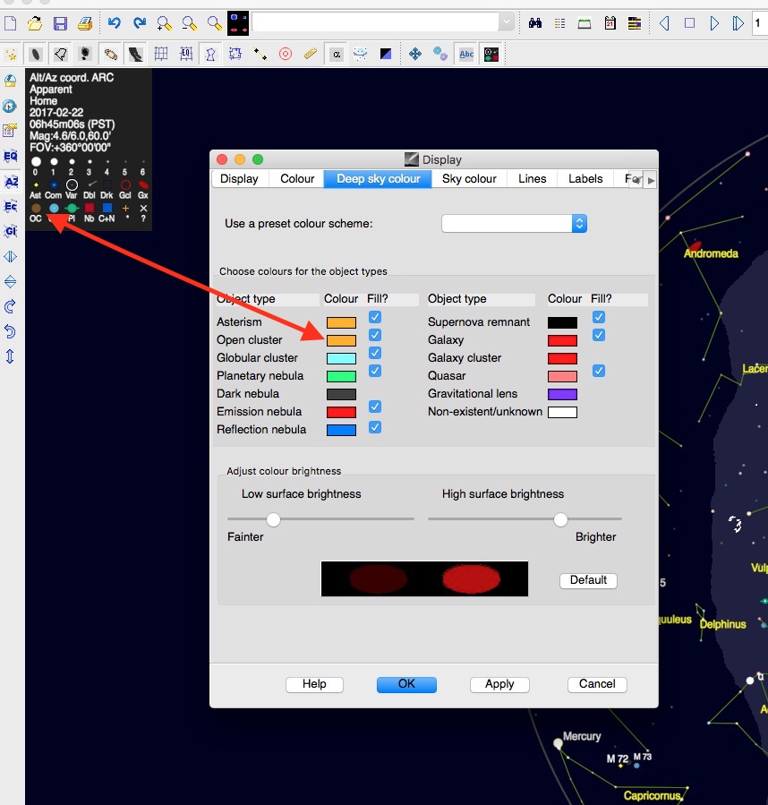Switch to AZ alt-az coordinates in sidebar
Screen dimensions: 768x805
click(10, 182)
